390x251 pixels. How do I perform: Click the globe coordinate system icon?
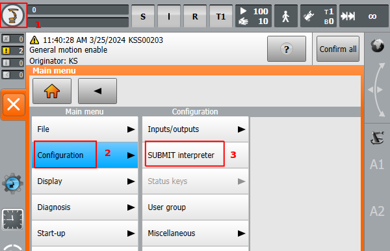click(x=377, y=46)
